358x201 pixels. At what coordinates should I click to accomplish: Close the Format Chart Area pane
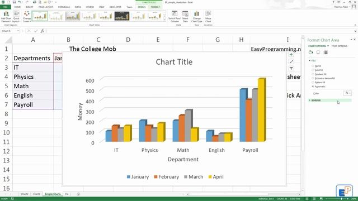click(355, 40)
